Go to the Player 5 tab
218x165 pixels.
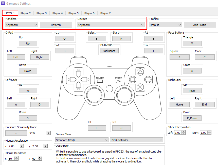74,13
